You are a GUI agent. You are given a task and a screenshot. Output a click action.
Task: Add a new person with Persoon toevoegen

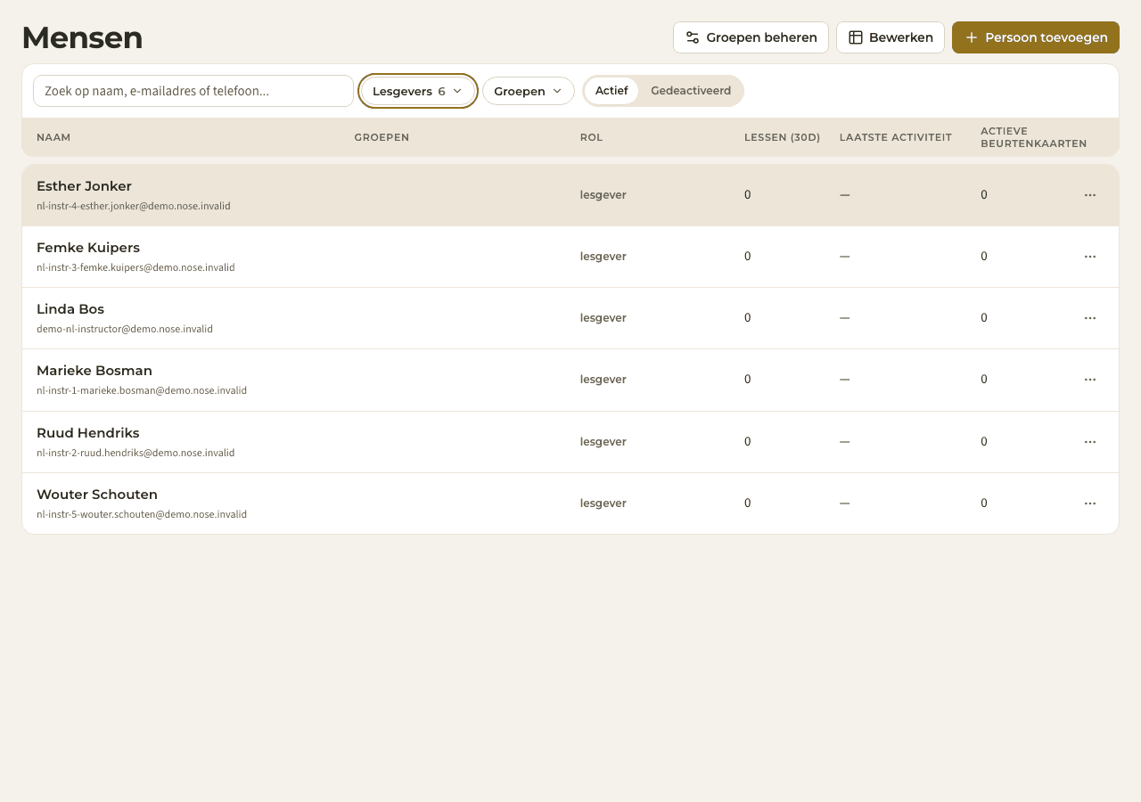tap(1036, 37)
